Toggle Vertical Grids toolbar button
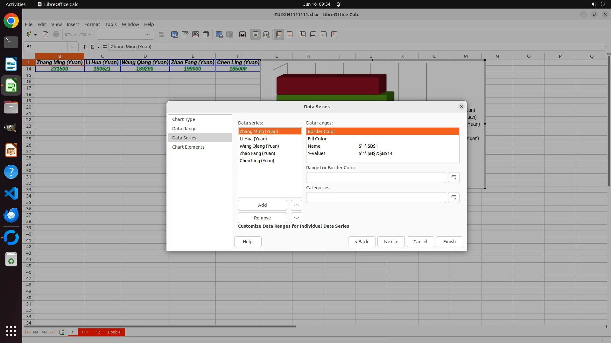This screenshot has height=343, width=611. (290, 35)
